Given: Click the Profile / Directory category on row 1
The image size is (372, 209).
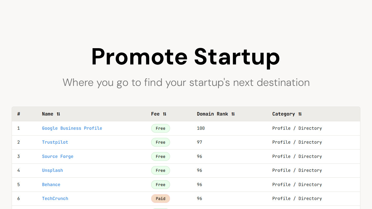Looking at the screenshot, I should coord(297,128).
